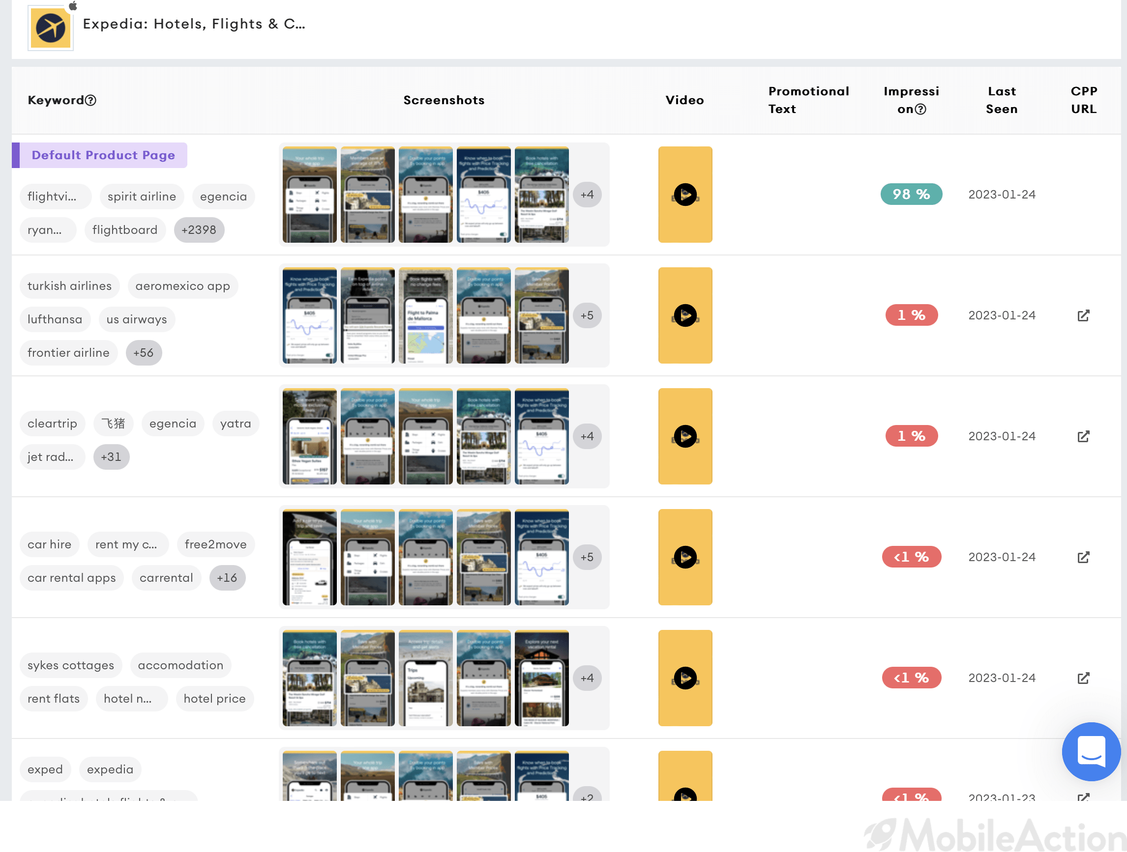
Task: Click the car hire keyword chip
Action: click(50, 544)
